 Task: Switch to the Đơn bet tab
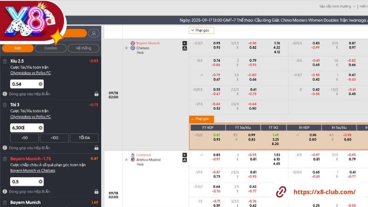point(18,48)
